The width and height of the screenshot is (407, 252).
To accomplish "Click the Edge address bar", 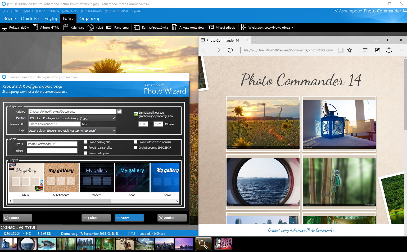I will coord(288,50).
